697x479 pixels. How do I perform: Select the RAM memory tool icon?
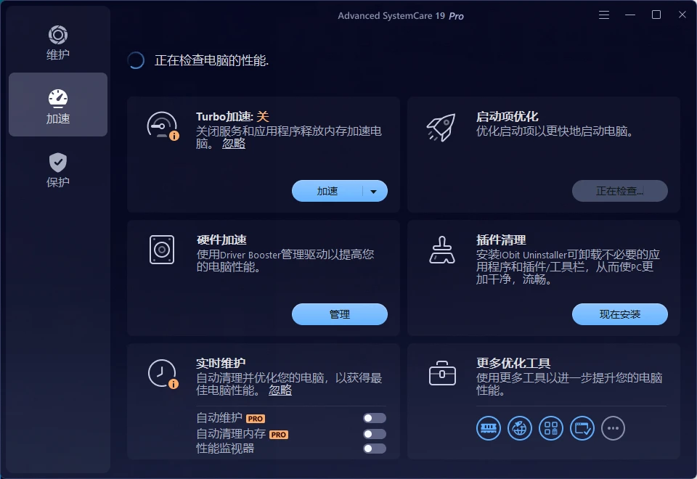click(489, 428)
